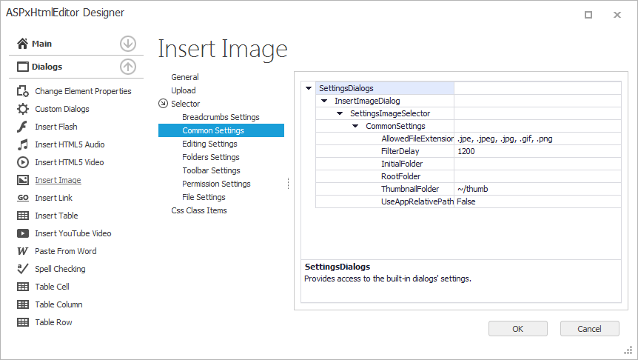This screenshot has height=360, width=638.
Task: Select the Selector category label
Action: tap(186, 104)
